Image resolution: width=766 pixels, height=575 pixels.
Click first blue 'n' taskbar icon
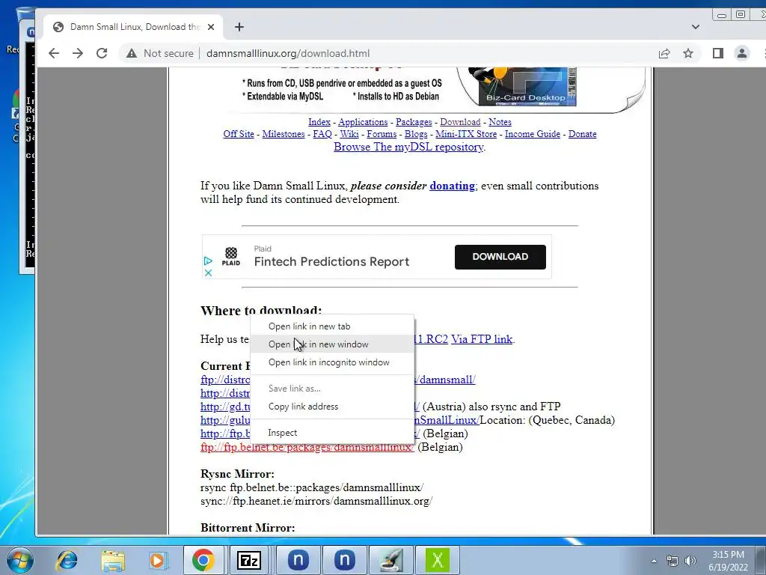tap(298, 560)
